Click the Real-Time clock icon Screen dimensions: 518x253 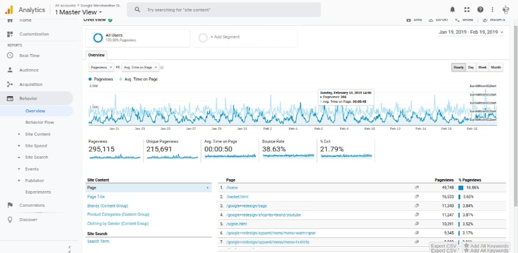point(10,55)
